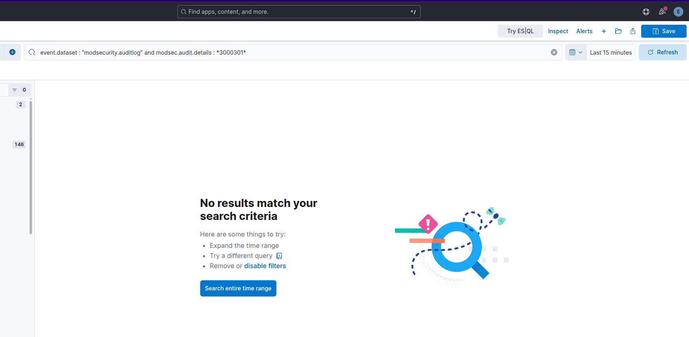
Task: Clear the query input text
Action: pos(554,52)
